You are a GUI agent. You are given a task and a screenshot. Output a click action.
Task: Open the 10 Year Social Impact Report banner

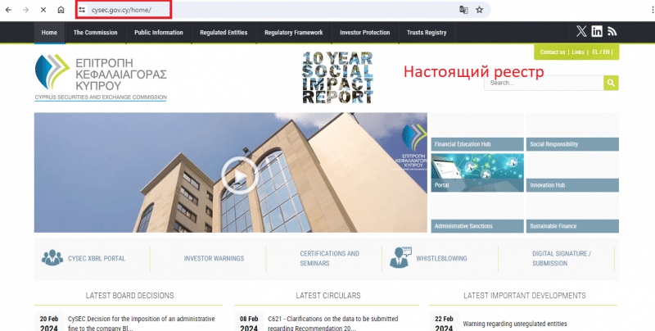pos(337,77)
